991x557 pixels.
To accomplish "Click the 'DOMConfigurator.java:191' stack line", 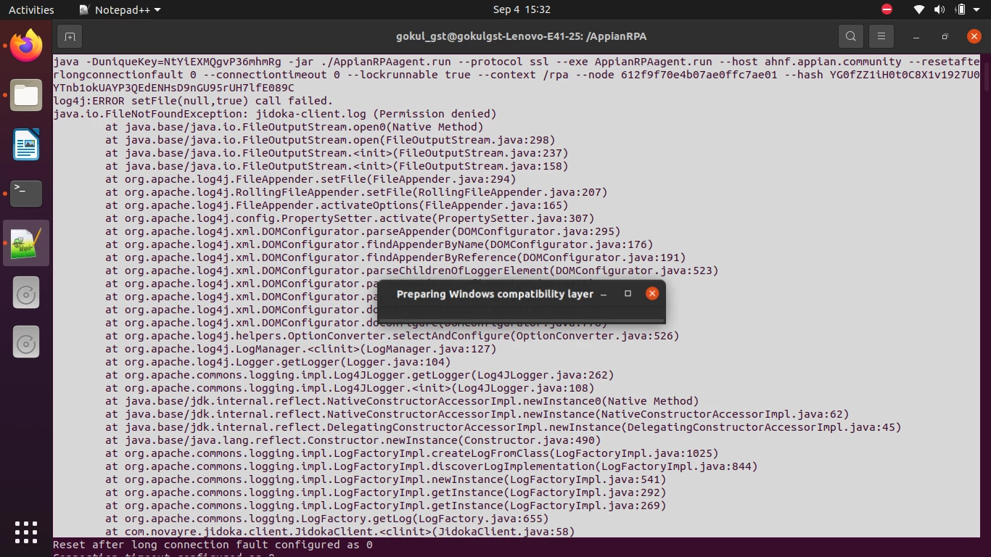I will coord(395,257).
